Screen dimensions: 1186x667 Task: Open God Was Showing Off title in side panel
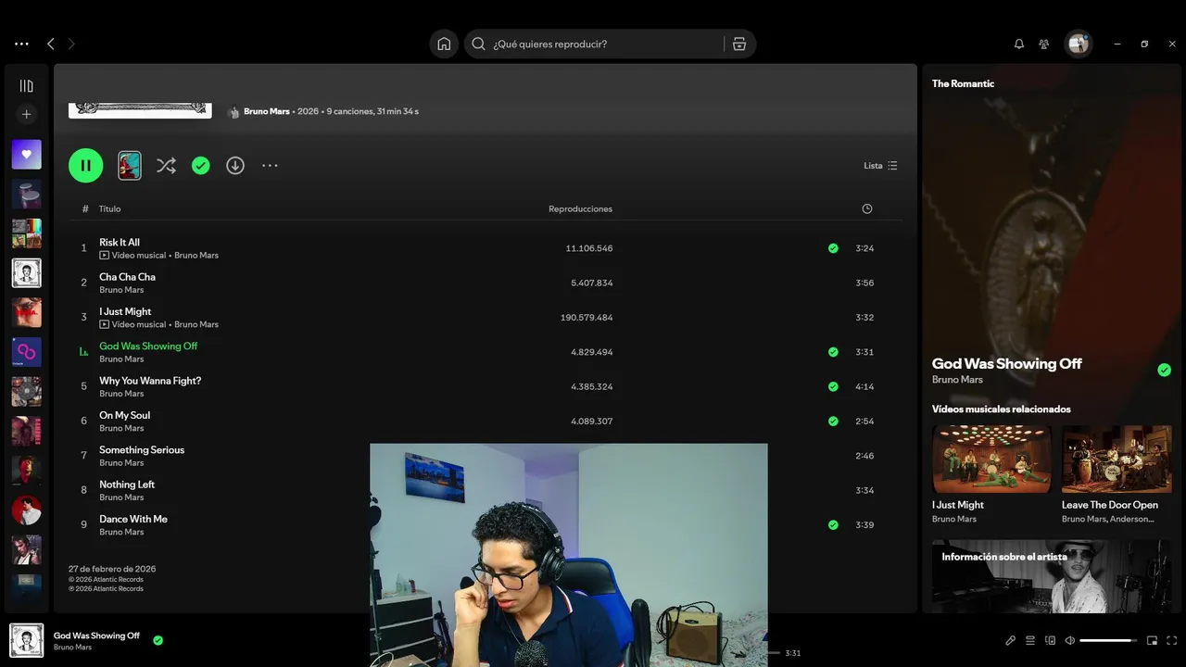[1007, 364]
